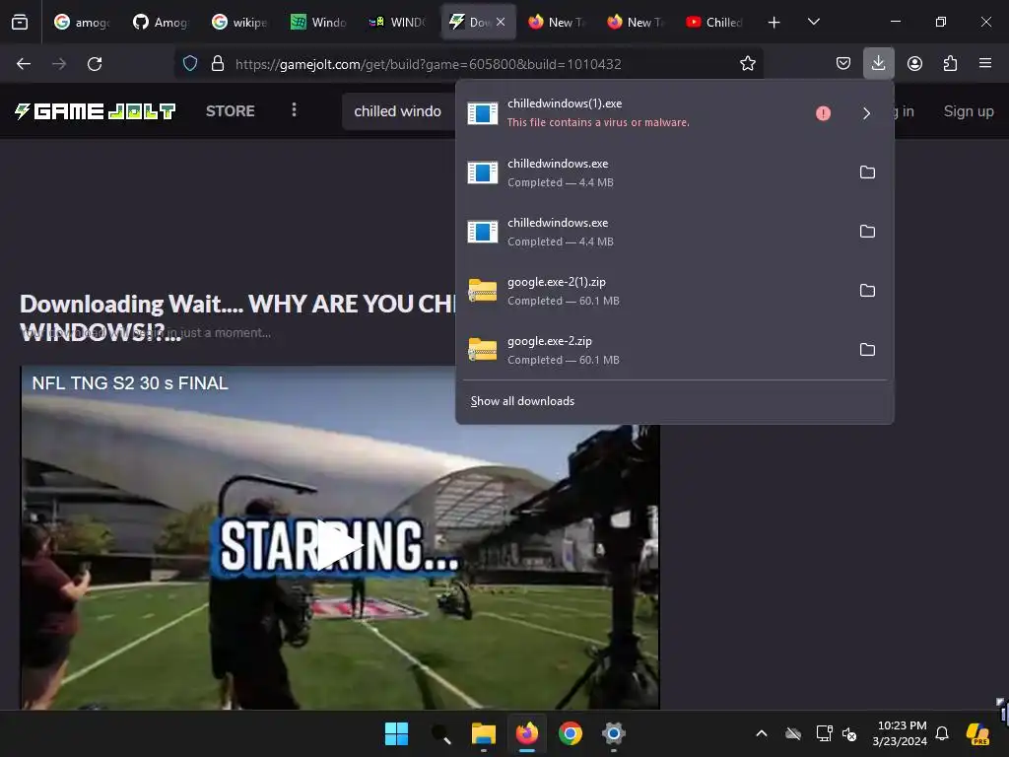Viewport: 1009px width, 757px height.
Task: Click the Game Jolt logo
Action: pos(95,111)
